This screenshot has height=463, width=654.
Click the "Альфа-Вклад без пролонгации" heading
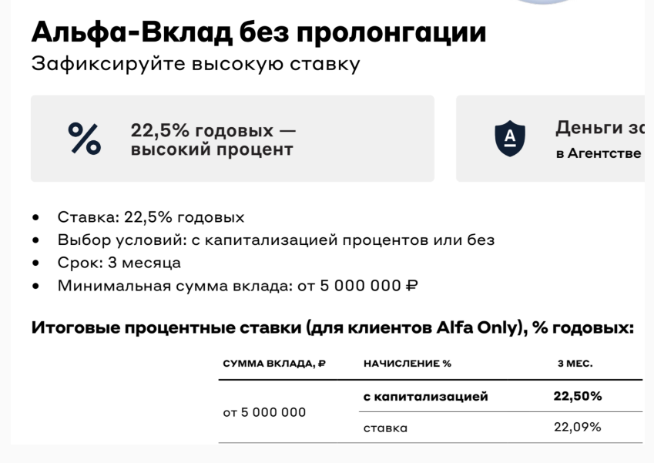coord(259,32)
